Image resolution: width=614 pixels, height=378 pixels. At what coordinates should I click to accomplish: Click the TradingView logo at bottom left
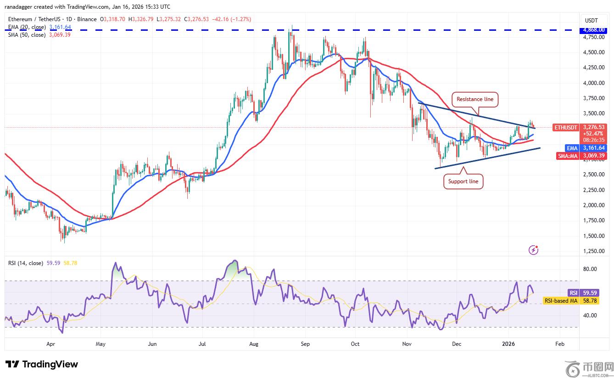[x=42, y=364]
